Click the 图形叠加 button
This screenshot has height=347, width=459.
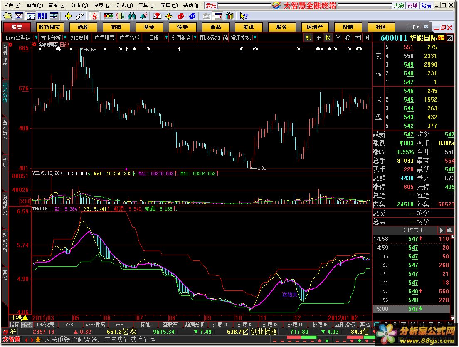[210, 38]
